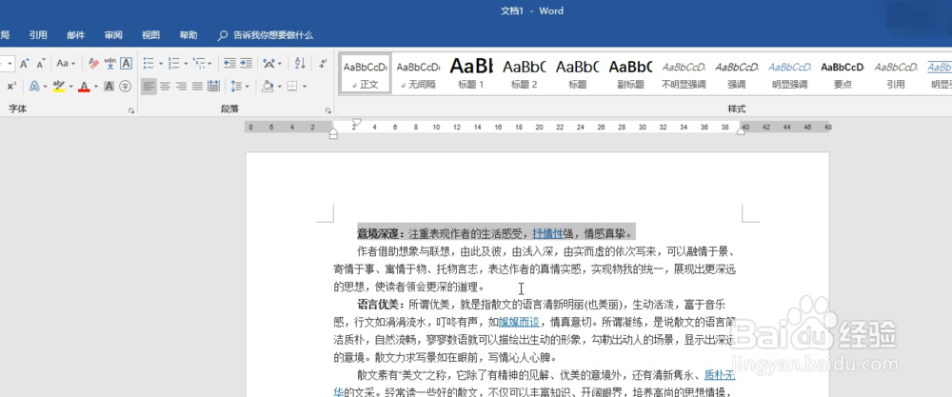Apply numbered list formatting
The image size is (952, 397).
(173, 63)
